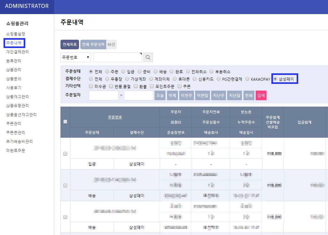Select checkbox for the first order row
Image resolution: width=328 pixels, height=235 pixels.
[x=65, y=154]
